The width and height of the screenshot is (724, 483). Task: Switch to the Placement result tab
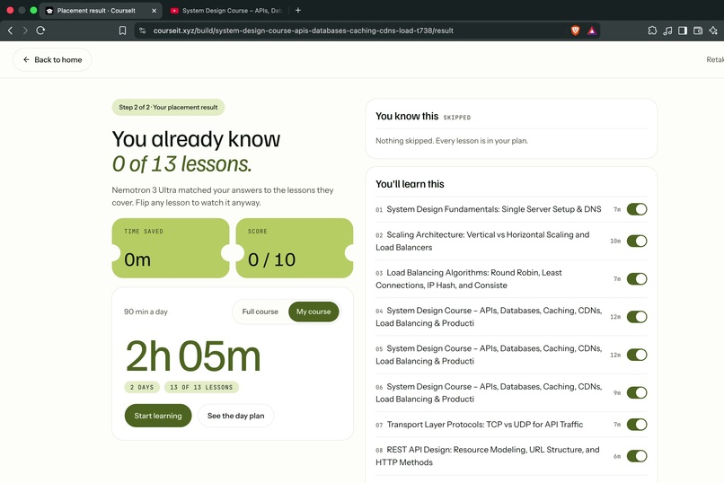(101, 10)
